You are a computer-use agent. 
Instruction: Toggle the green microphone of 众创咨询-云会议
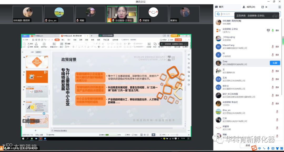273,30
